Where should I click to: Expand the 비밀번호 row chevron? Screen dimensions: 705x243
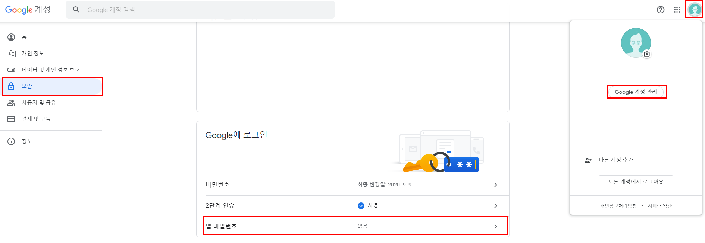point(496,185)
